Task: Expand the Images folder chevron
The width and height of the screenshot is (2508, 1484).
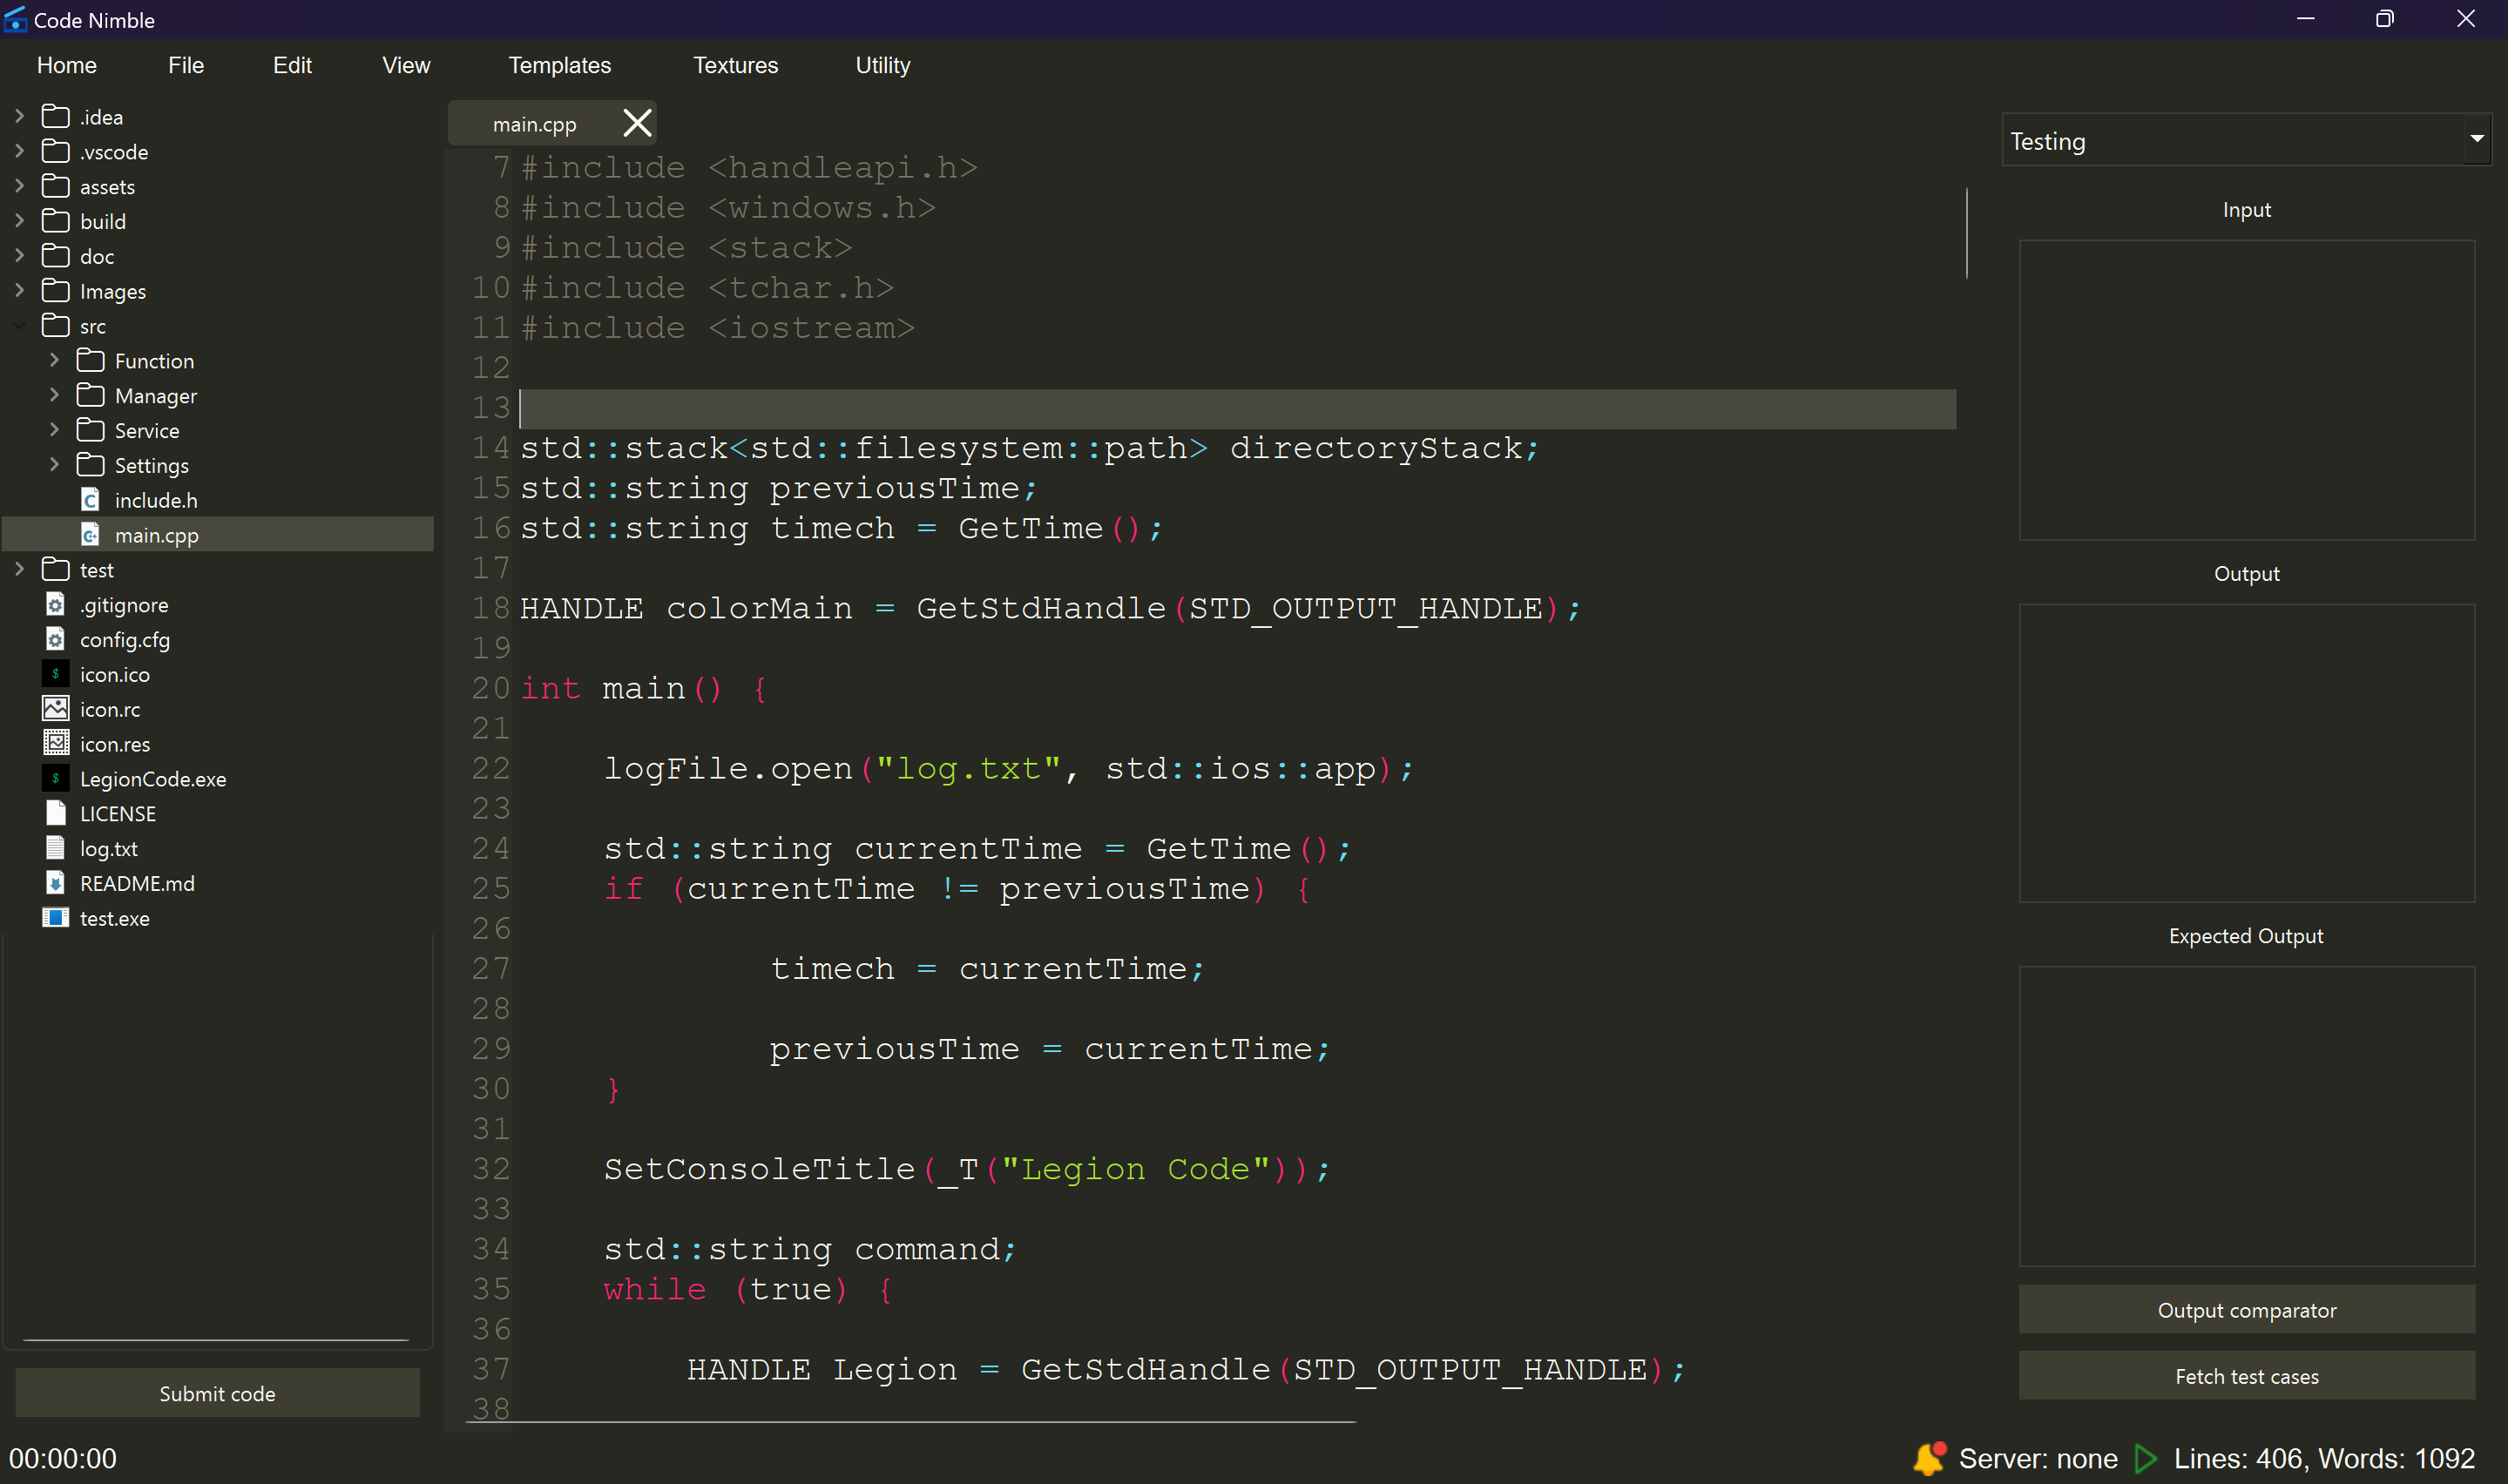Action: [x=19, y=290]
